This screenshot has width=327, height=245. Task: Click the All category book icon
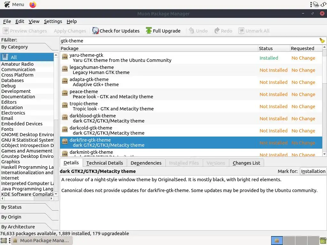(5, 57)
